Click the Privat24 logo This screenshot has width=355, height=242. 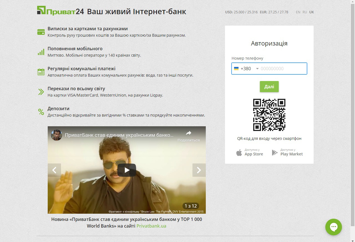60,11
